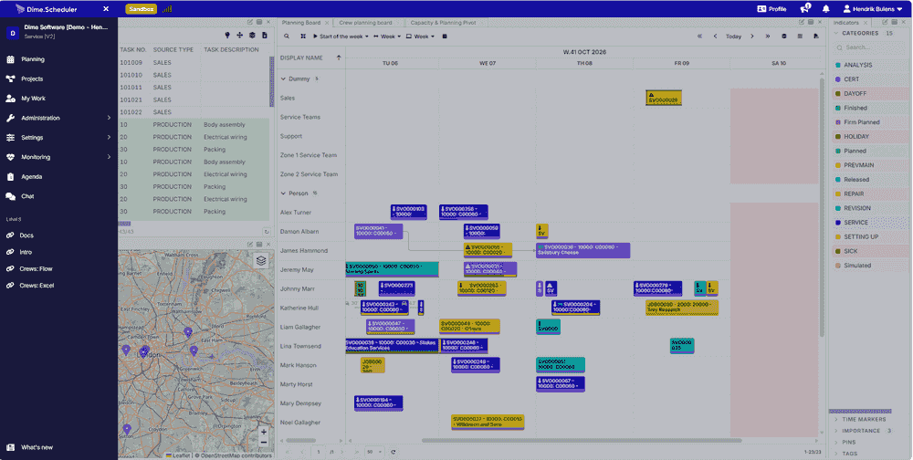Screen dimensions: 913x460
Task: Sort by the DISPLAY NAME column arrow
Action: click(339, 57)
